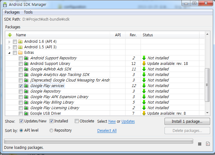The width and height of the screenshot is (215, 155).
Task: Check the Google Play Billing Library checkbox
Action: click(x=21, y=102)
